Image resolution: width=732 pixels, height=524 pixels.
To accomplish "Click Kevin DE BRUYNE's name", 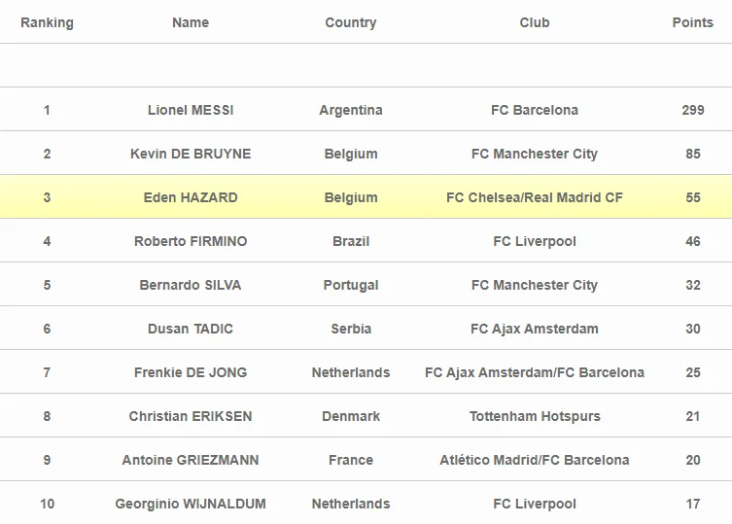I will [191, 154].
